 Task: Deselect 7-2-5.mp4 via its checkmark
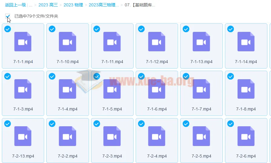coord(186,124)
